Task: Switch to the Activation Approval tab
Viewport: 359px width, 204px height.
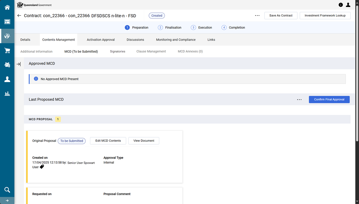Action: point(101,40)
